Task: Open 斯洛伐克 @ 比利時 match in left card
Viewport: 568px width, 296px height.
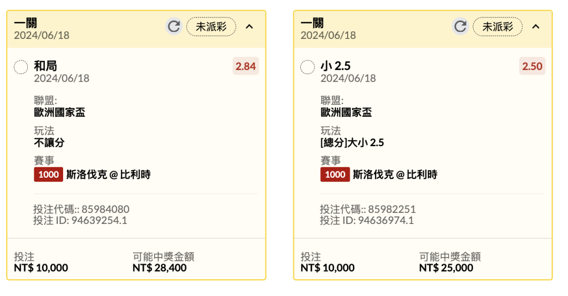Action: tap(108, 175)
